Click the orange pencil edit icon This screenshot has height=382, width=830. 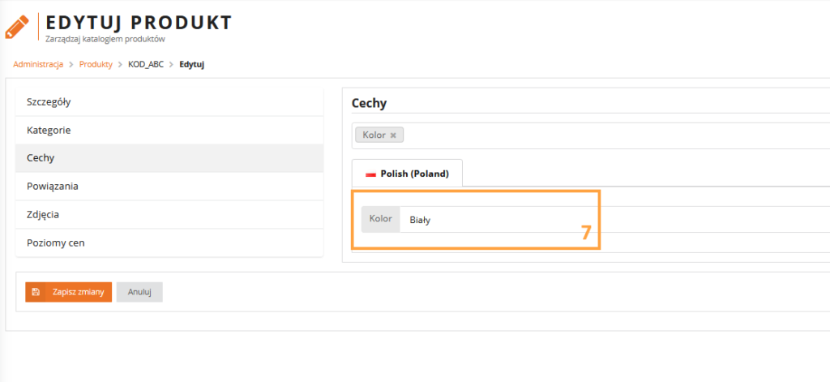coord(16,27)
